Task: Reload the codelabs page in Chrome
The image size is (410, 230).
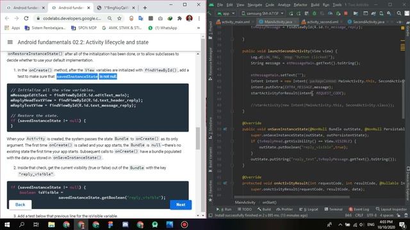Action: pos(26,19)
